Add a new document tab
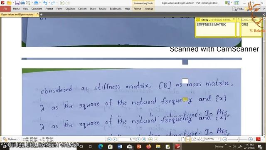The image size is (266, 150). click(x=41, y=15)
